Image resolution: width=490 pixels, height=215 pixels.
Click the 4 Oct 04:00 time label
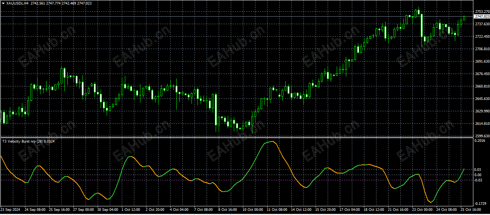tap(179, 209)
